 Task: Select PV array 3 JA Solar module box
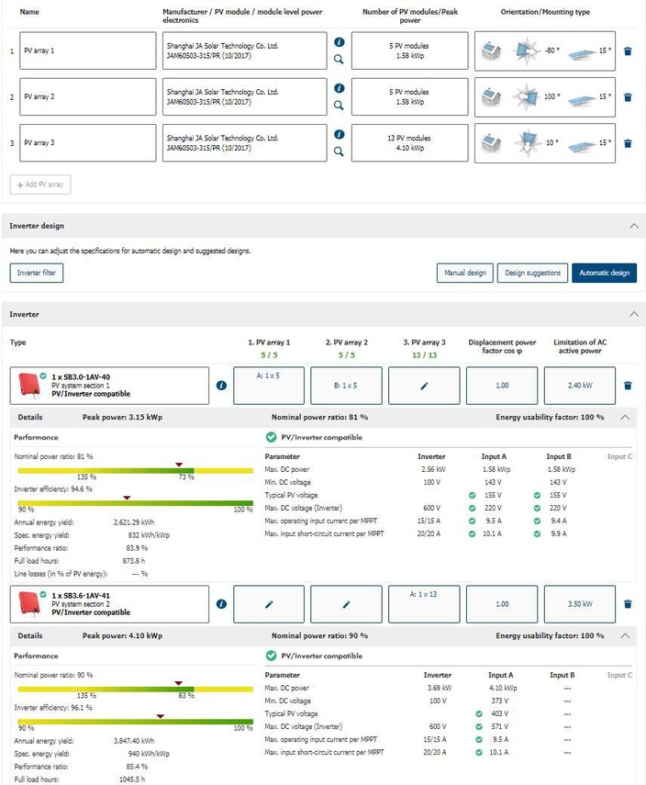[245, 142]
